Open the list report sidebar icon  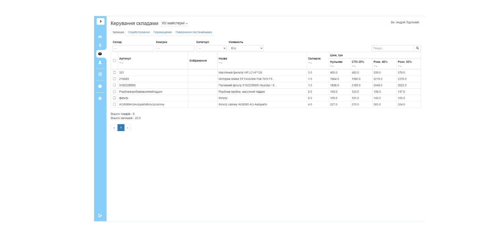100,74
